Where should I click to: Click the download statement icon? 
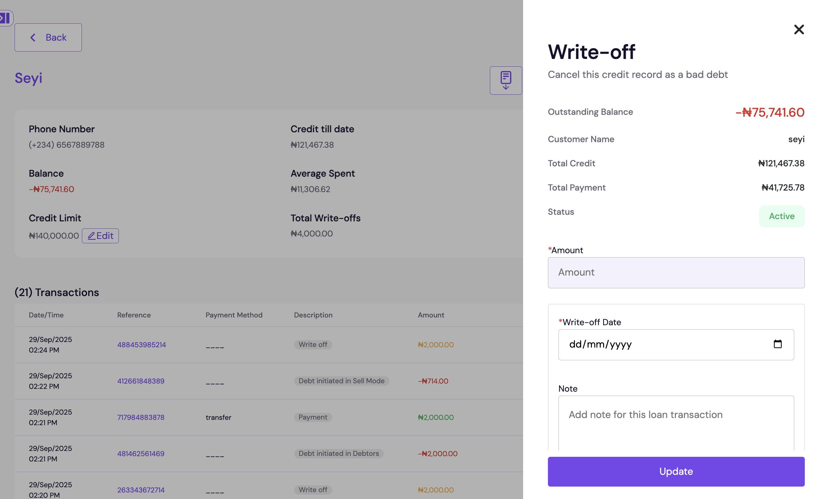505,80
